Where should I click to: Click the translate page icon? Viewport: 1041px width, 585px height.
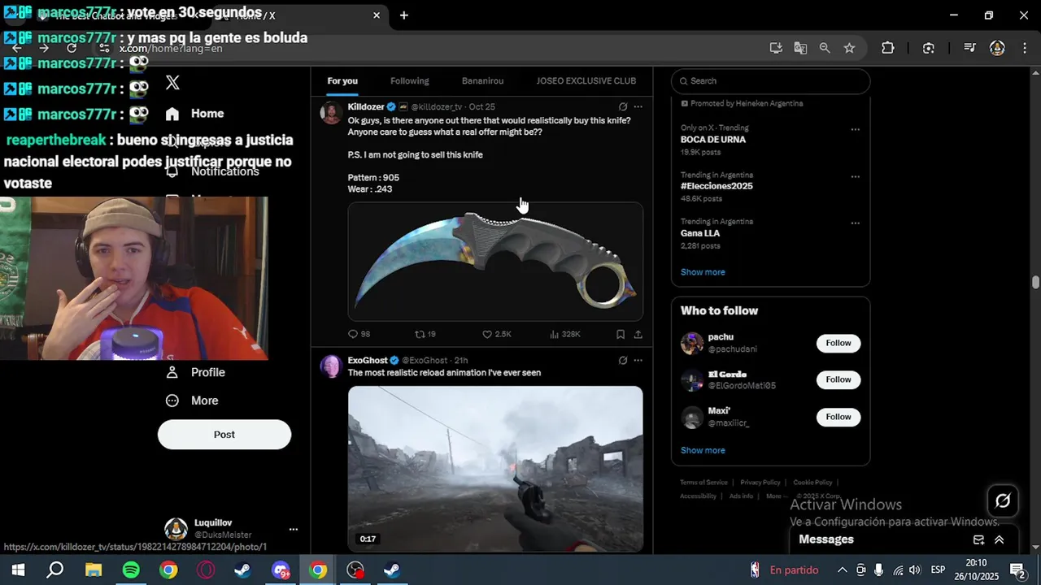point(800,48)
